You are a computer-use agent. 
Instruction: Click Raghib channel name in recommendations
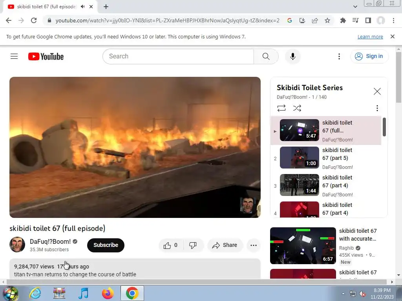pos(346,248)
